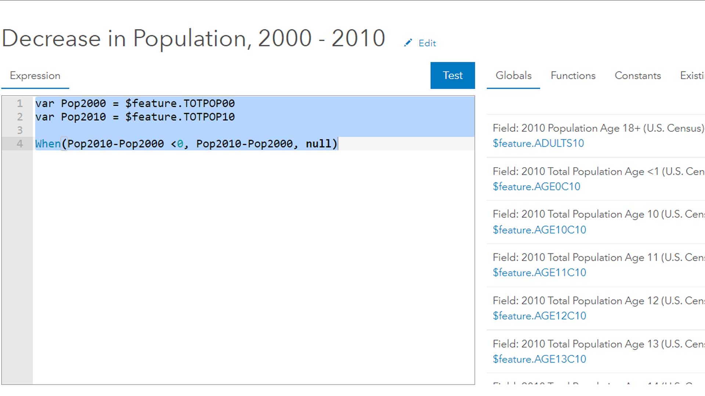Insert the $feature.AGE11C10 field variable
This screenshot has width=705, height=396.
point(539,273)
